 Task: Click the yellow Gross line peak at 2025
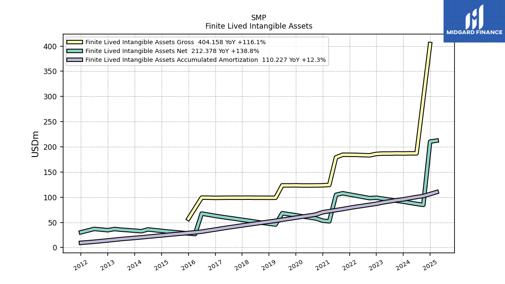[x=430, y=43]
